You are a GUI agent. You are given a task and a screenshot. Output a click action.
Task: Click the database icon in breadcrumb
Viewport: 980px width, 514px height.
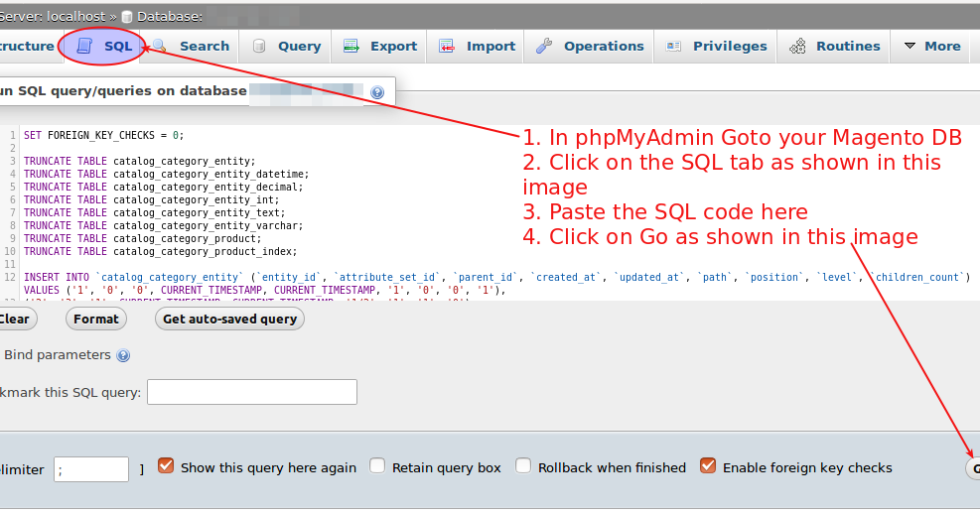coord(127,17)
